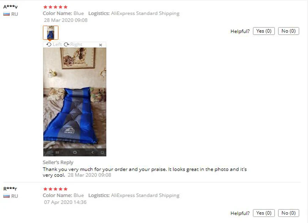Click the rotate Right arrow icon
This screenshot has height=223, width=308.
[x=66, y=45]
